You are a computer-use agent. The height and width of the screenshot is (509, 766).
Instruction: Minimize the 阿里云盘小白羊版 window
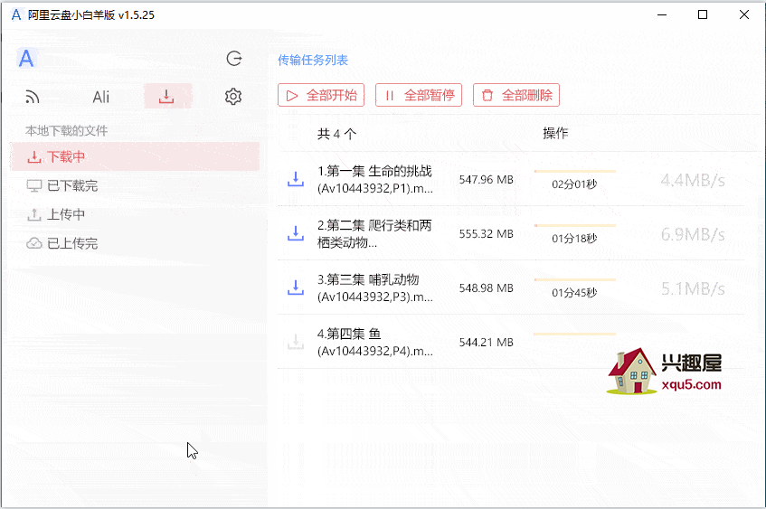point(662,15)
